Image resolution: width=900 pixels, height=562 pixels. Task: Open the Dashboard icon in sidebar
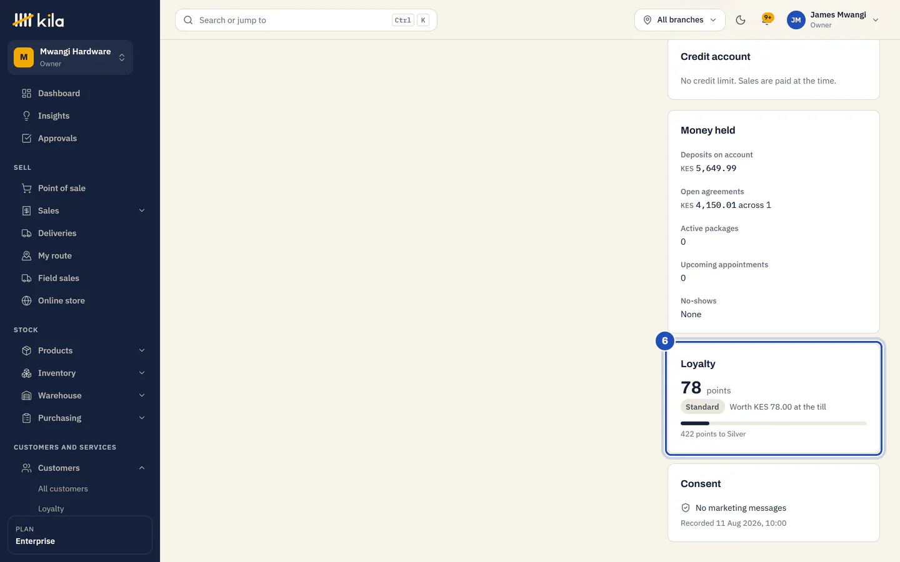click(26, 94)
